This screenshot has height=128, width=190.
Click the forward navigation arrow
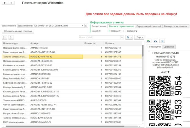(x=11, y=3)
